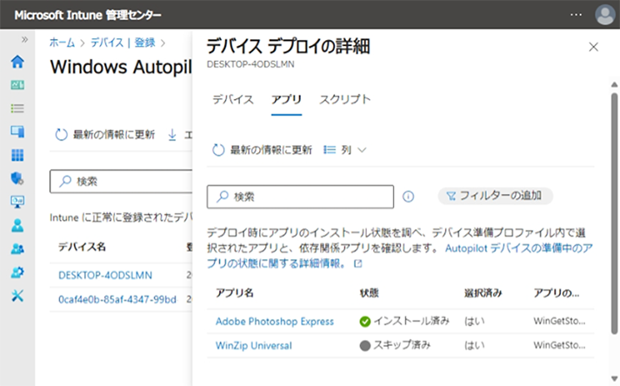The image size is (620, 386).
Task: Expand the sidebar with double chevron
Action: (x=24, y=39)
